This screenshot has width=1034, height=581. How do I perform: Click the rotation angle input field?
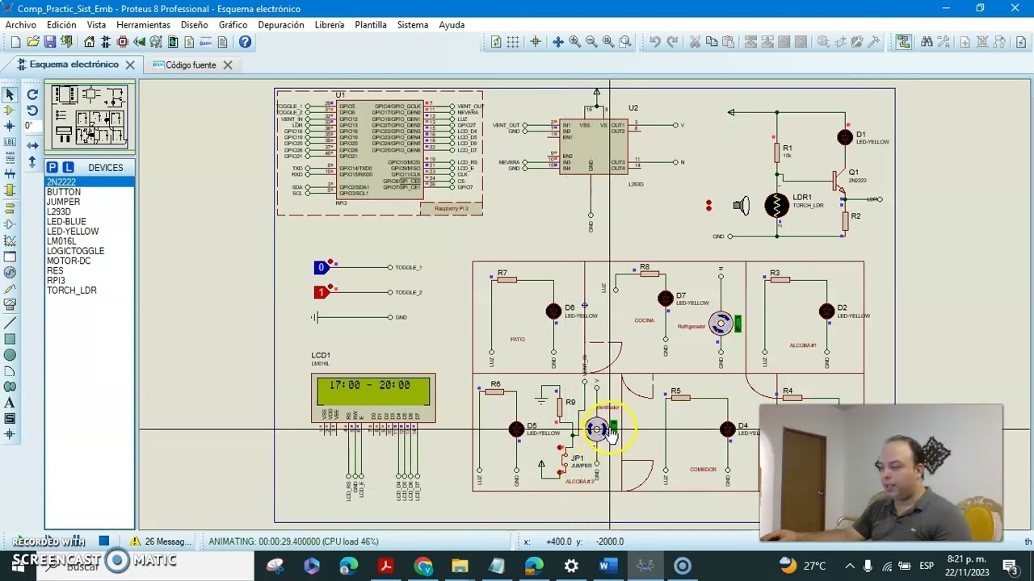click(x=32, y=126)
